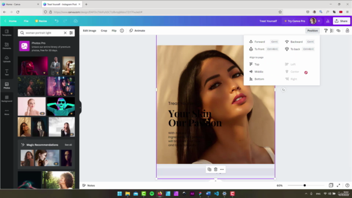The width and height of the screenshot is (352, 198).
Task: Click the undo arrow
Action: pos(57,21)
